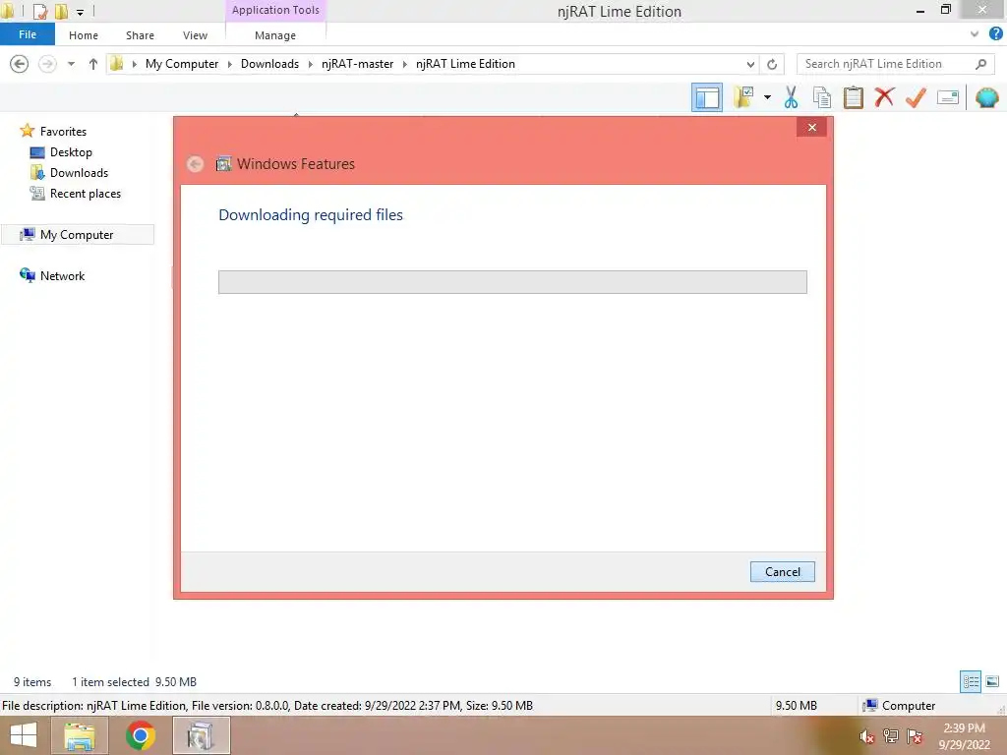Click the Windows Features title icon
1007x755 pixels.
click(223, 164)
